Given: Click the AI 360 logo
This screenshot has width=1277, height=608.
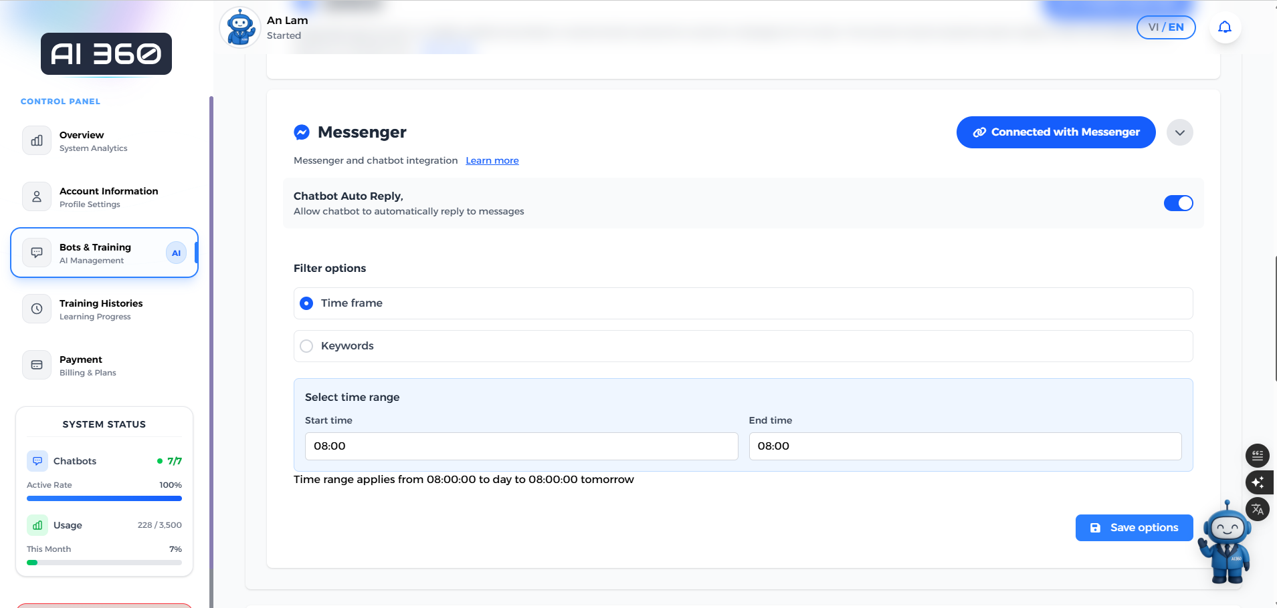Looking at the screenshot, I should click(x=106, y=53).
